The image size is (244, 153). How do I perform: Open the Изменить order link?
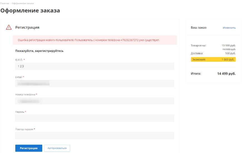229,28
